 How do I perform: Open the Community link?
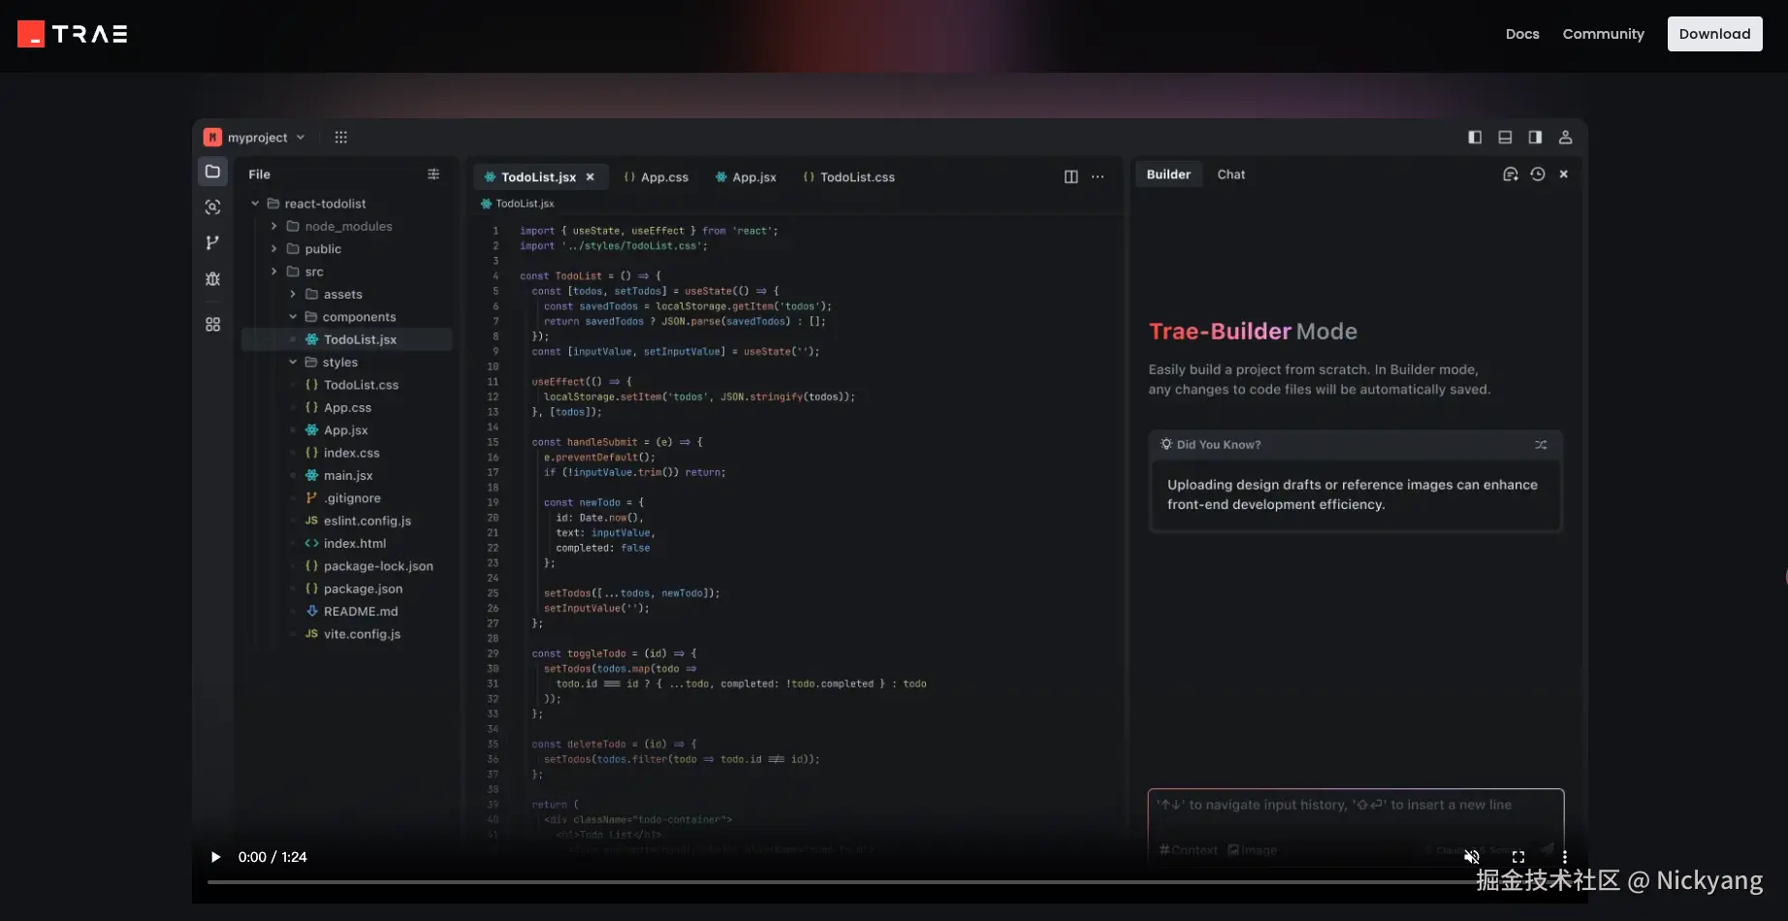pos(1604,34)
